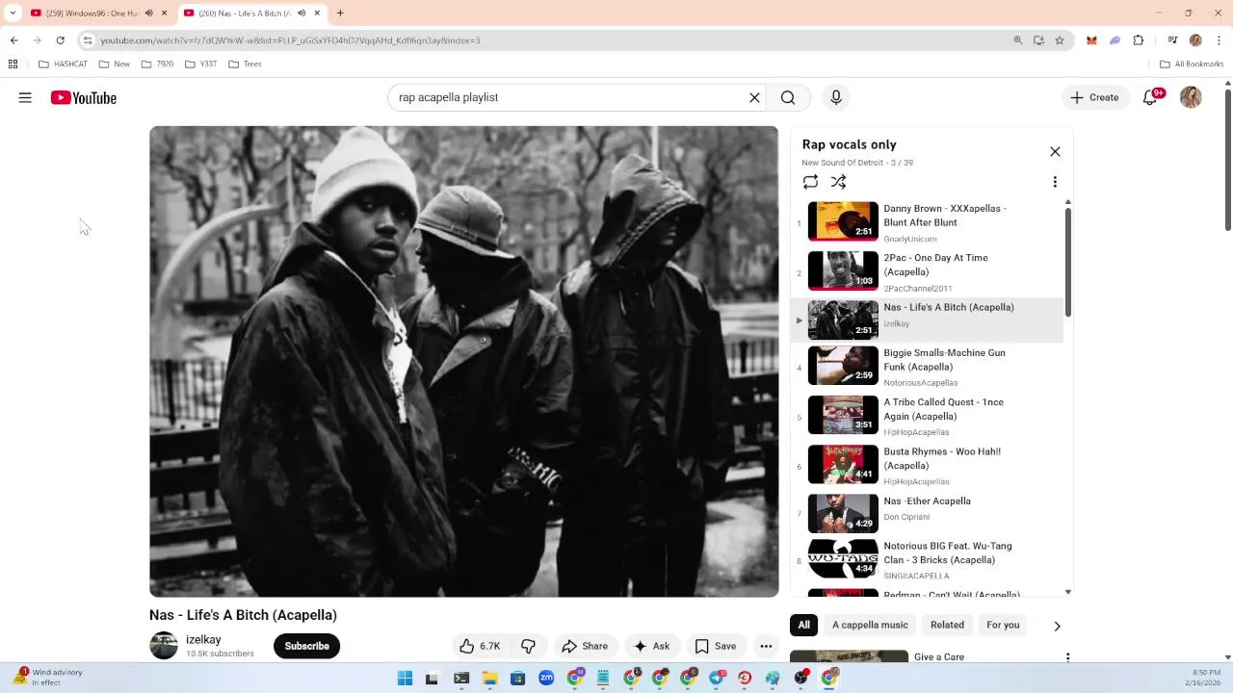Open options for Give a Care video
The height and width of the screenshot is (693, 1233).
[x=1067, y=656]
